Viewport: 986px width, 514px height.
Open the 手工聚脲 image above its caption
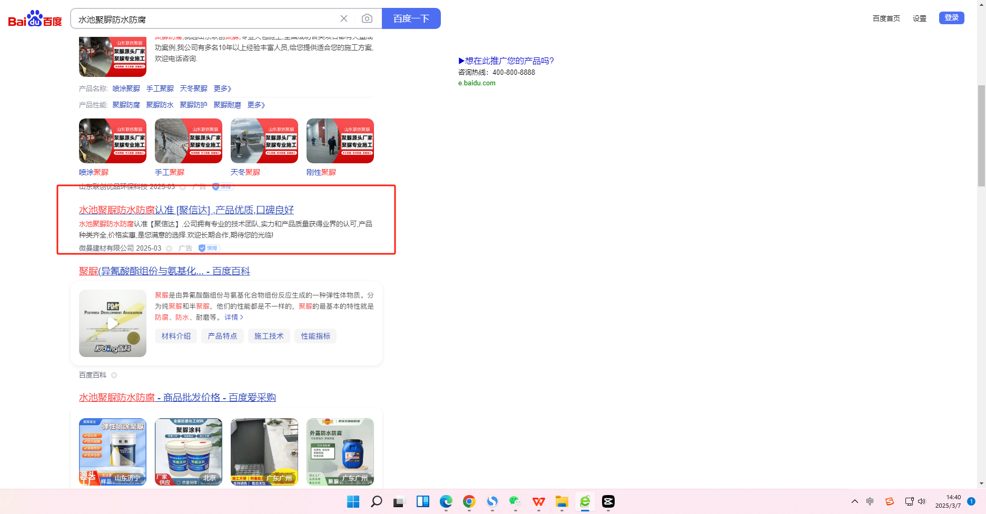pyautogui.click(x=189, y=141)
